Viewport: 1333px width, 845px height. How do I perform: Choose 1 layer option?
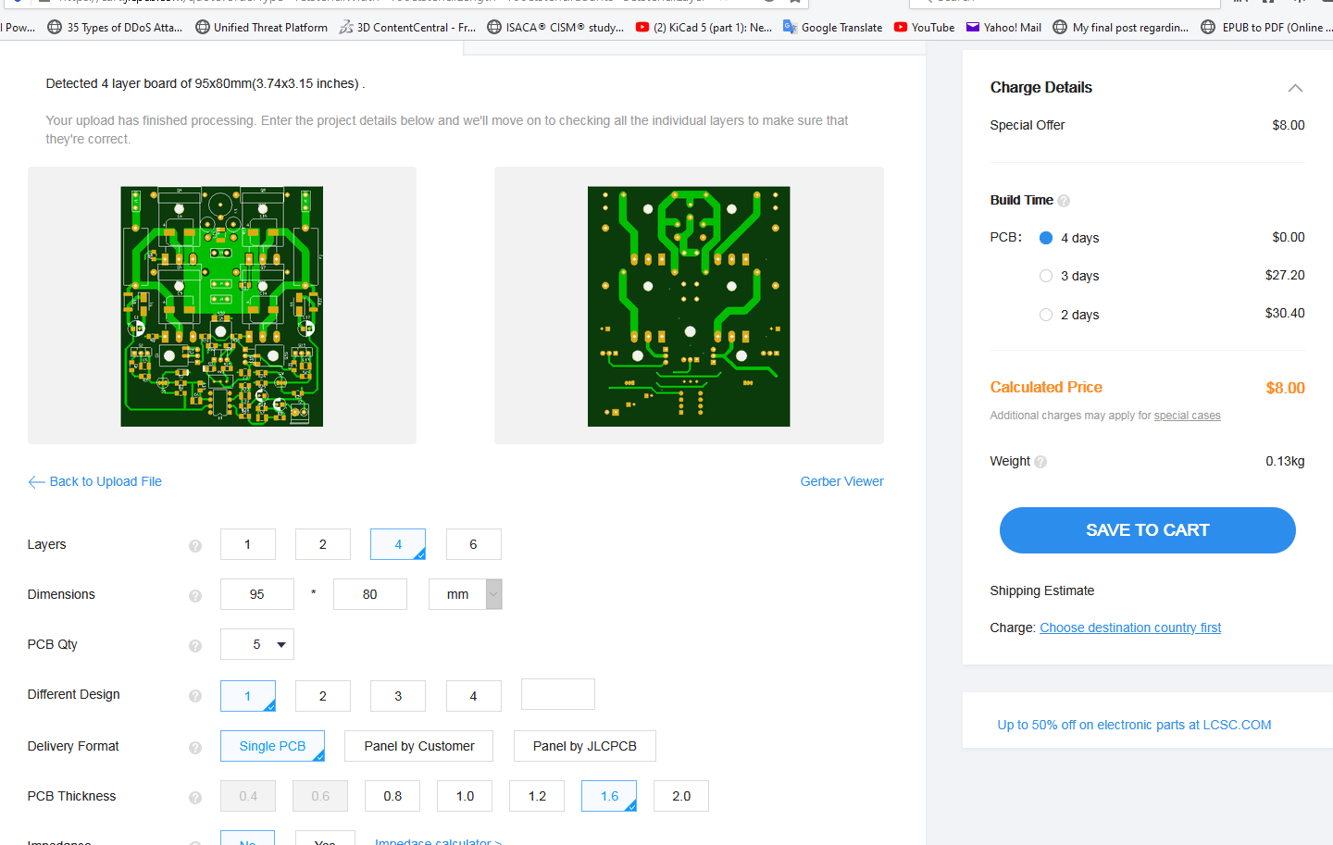click(248, 544)
